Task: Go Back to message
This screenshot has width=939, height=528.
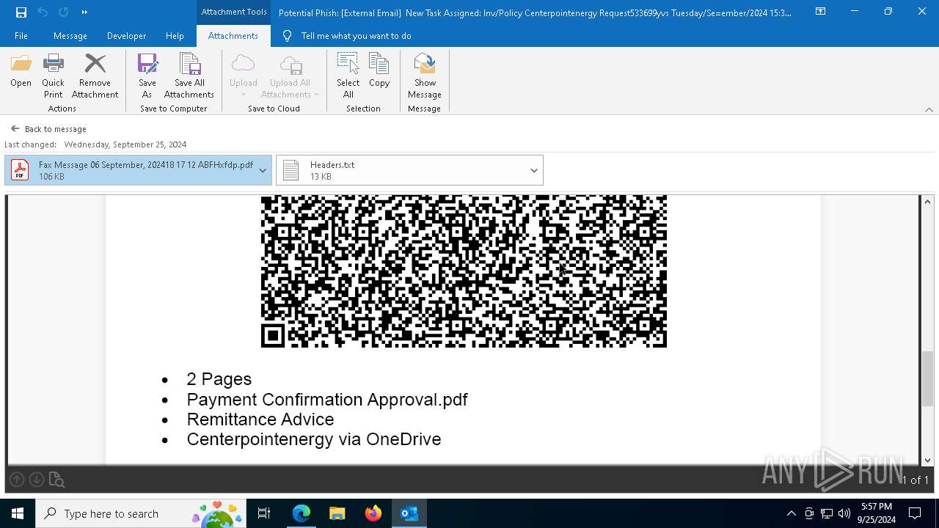Action: pos(48,129)
